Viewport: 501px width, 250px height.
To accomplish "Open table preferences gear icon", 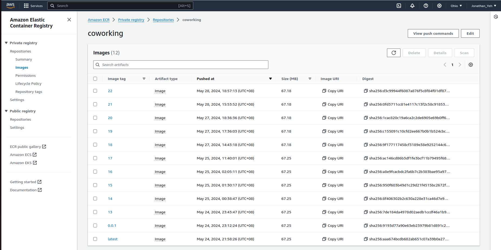I will coord(471,65).
